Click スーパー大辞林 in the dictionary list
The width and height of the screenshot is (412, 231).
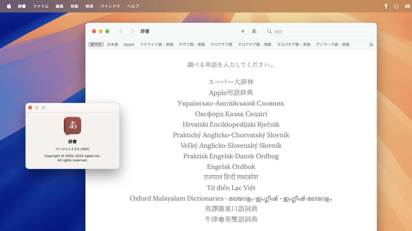231,82
